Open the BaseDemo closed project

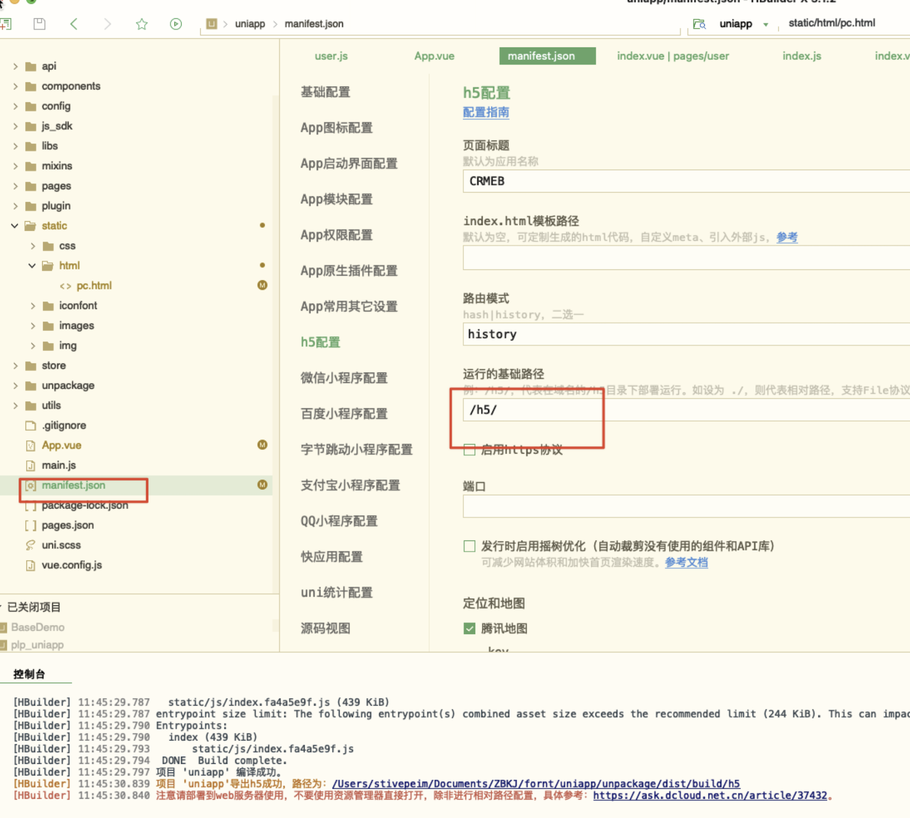pyautogui.click(x=37, y=627)
